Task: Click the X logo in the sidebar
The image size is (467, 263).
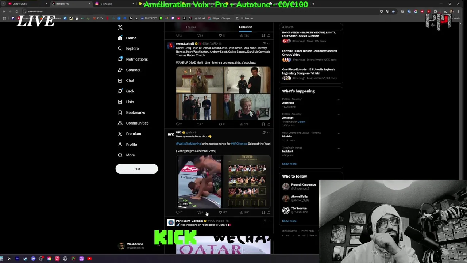Action: [x=120, y=27]
